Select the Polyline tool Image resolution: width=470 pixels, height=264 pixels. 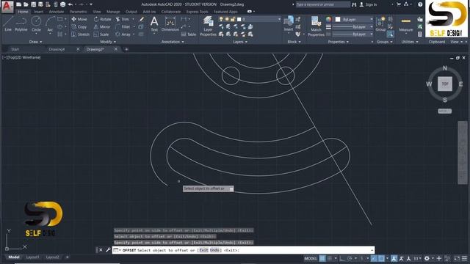[21, 24]
